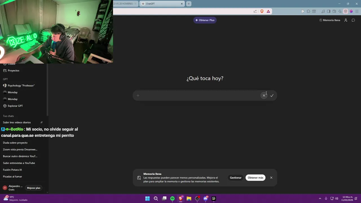Open the browser profile avatar
361x203 pixels.
point(351,11)
